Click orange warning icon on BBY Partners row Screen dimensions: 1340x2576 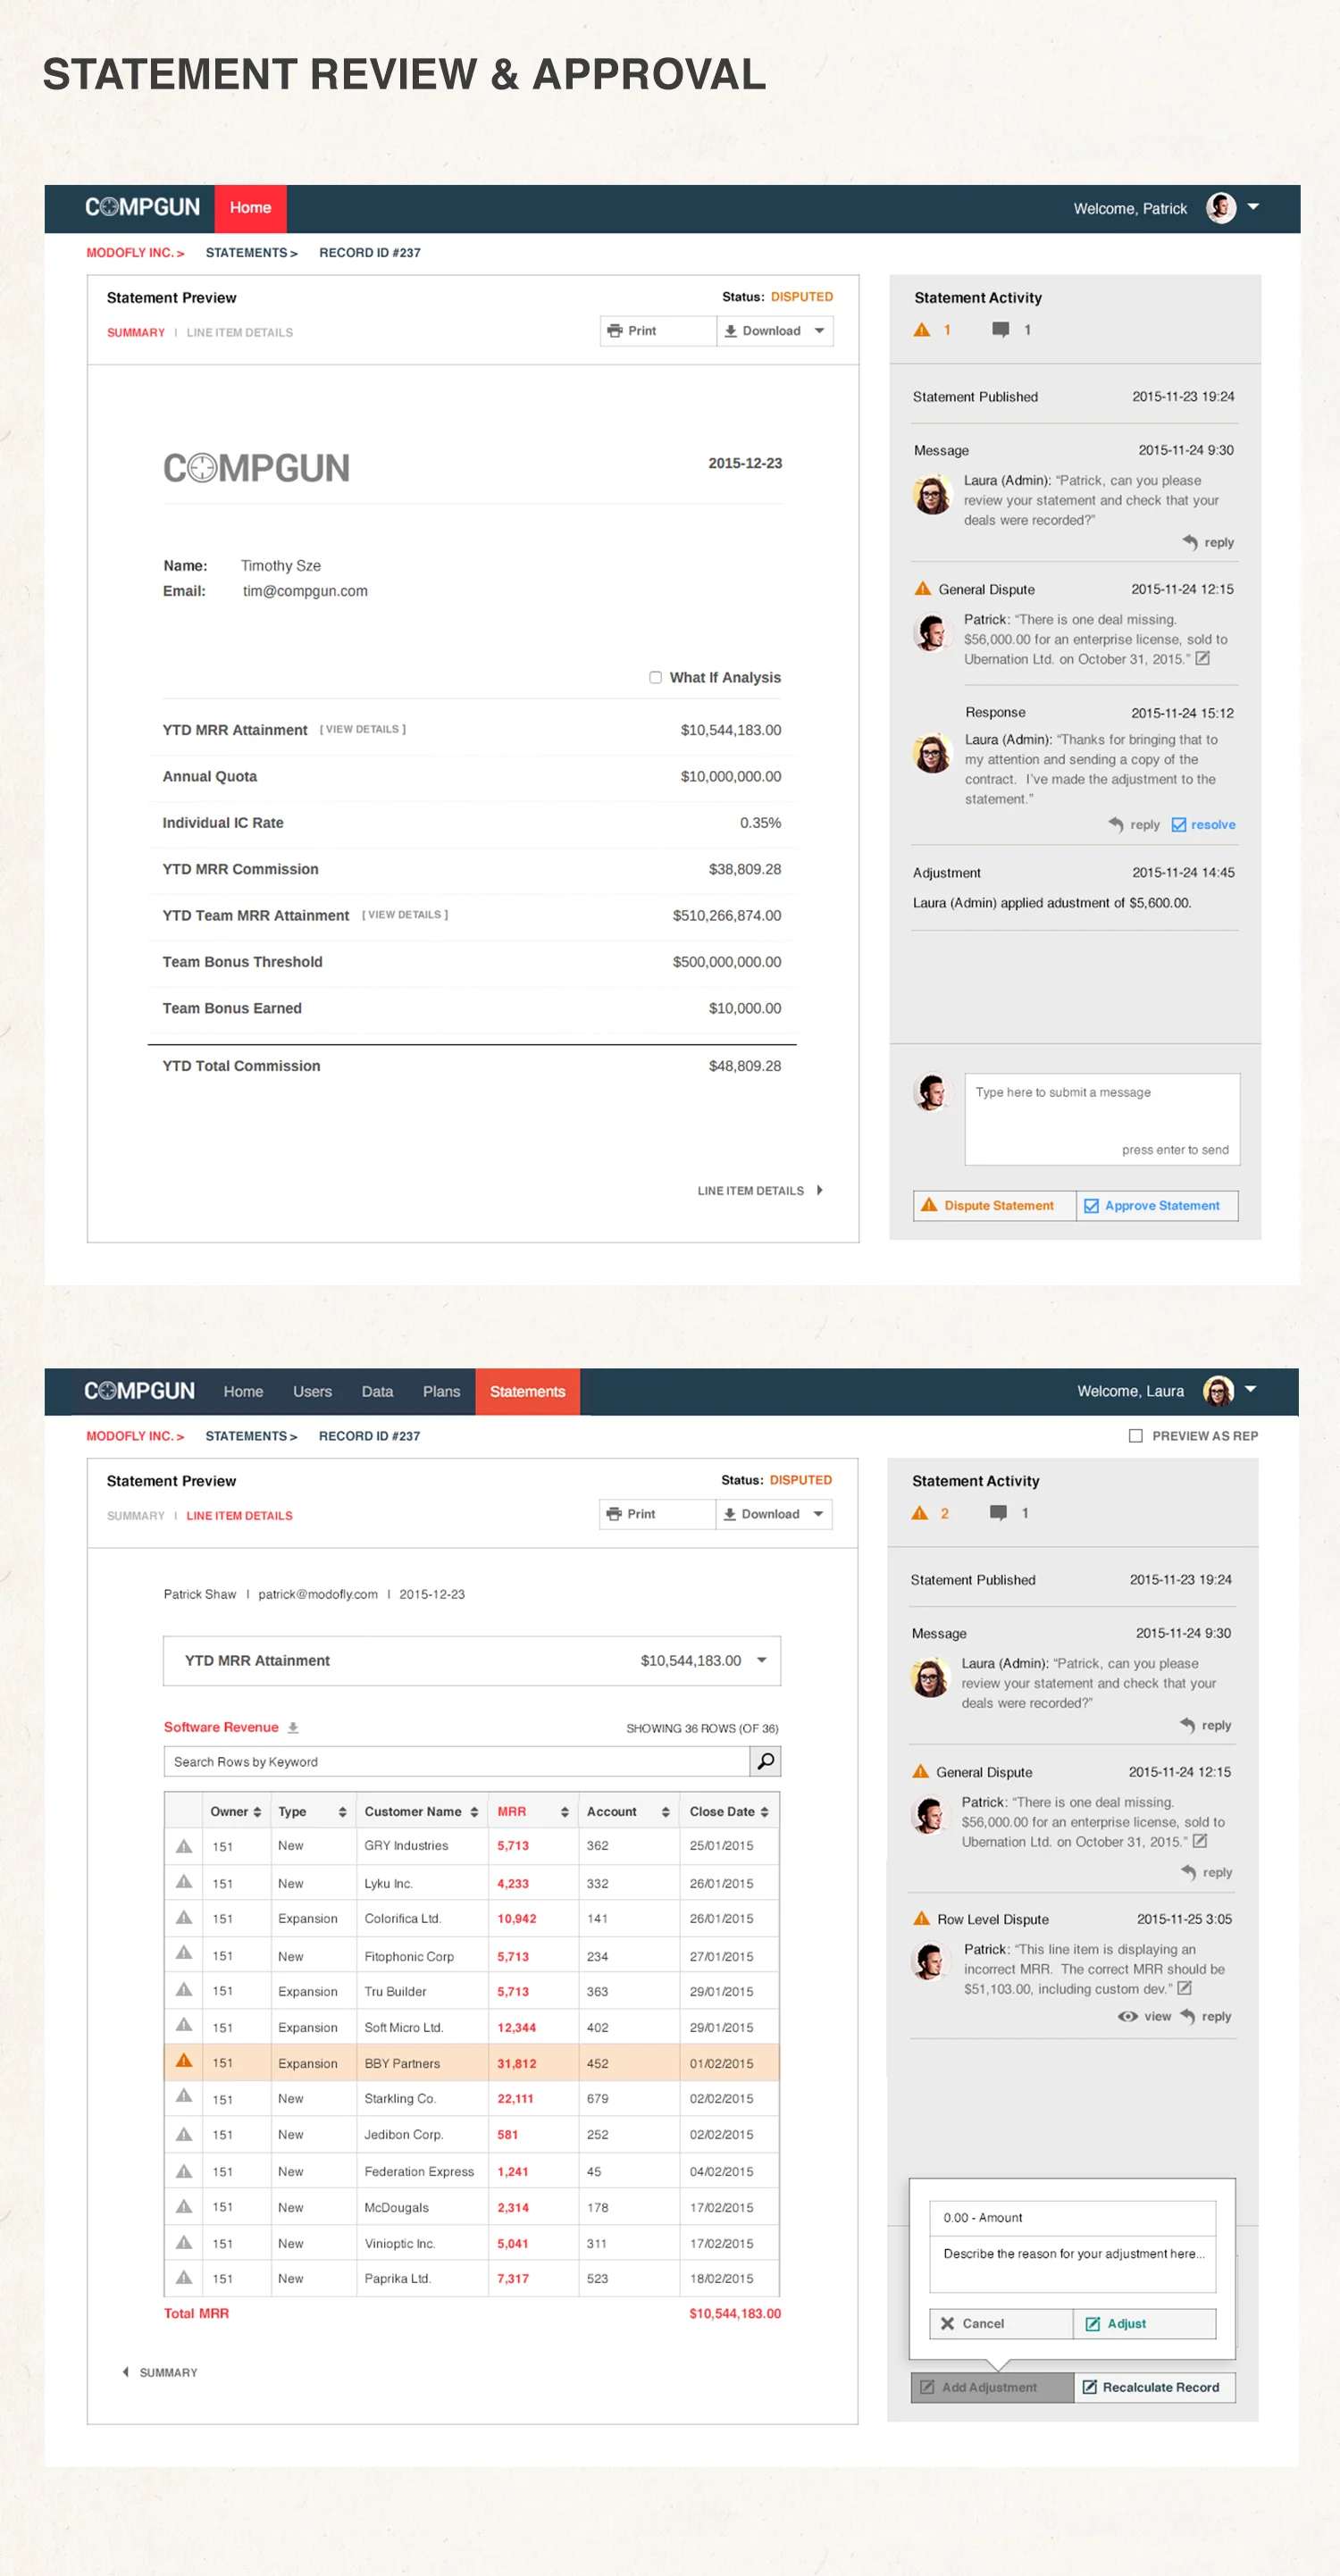coord(184,2060)
